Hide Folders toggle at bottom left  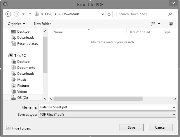18,128
